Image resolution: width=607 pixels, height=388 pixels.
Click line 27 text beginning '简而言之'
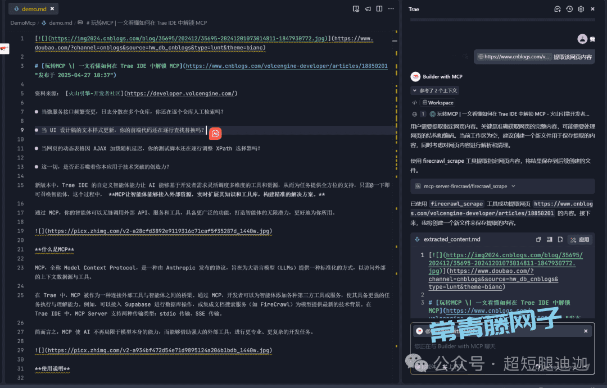[174, 332]
